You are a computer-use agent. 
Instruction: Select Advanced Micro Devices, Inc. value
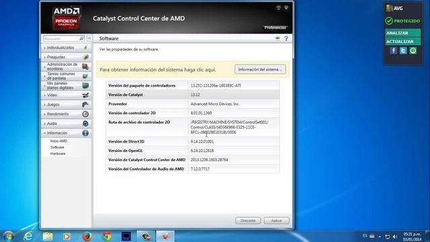[x=215, y=104]
